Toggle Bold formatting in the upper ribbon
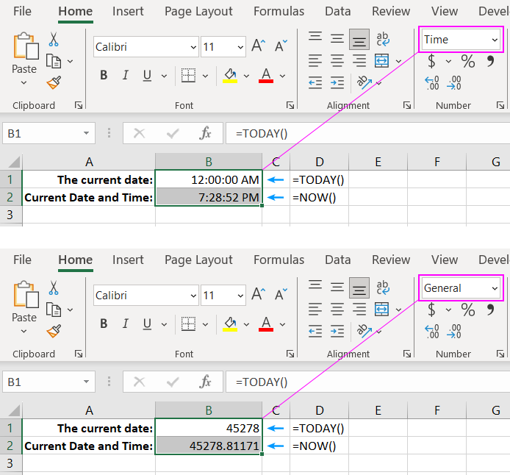510x475 pixels. pos(104,75)
